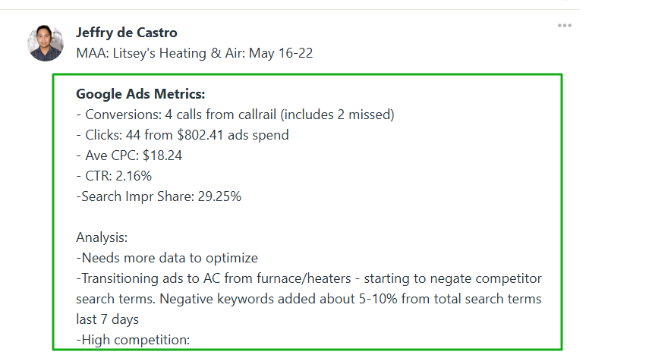Click the last 7 days text

tap(107, 319)
